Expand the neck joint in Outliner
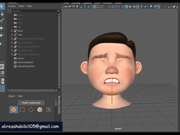 click(12, 34)
